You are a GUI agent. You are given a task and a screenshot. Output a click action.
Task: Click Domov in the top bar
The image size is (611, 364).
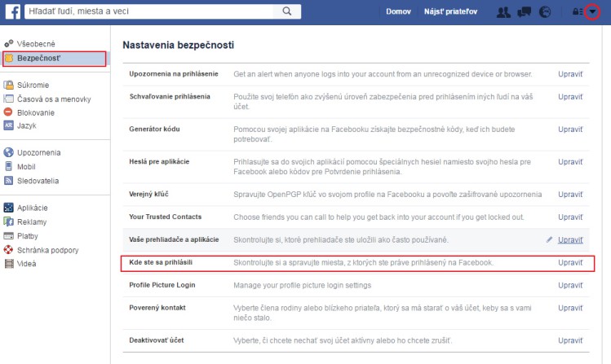398,11
